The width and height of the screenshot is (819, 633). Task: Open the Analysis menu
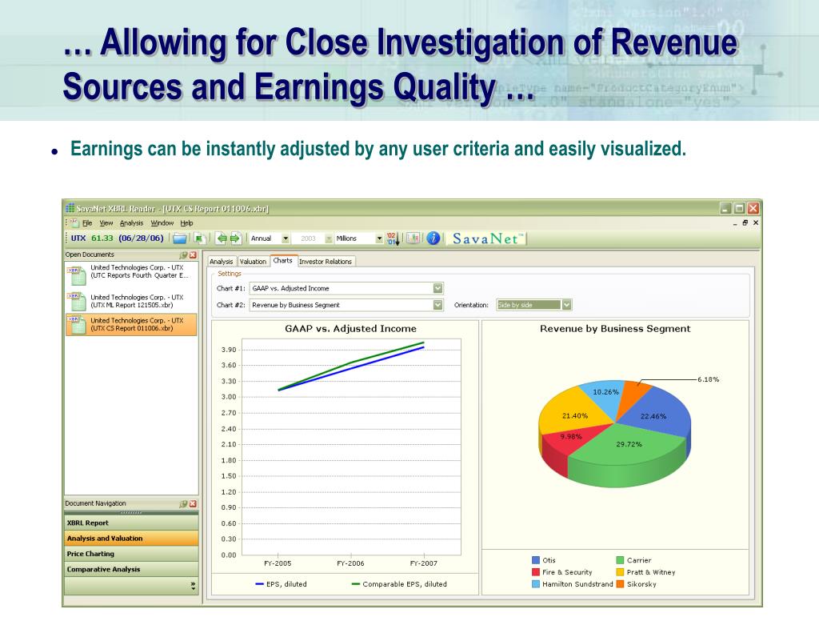(131, 223)
